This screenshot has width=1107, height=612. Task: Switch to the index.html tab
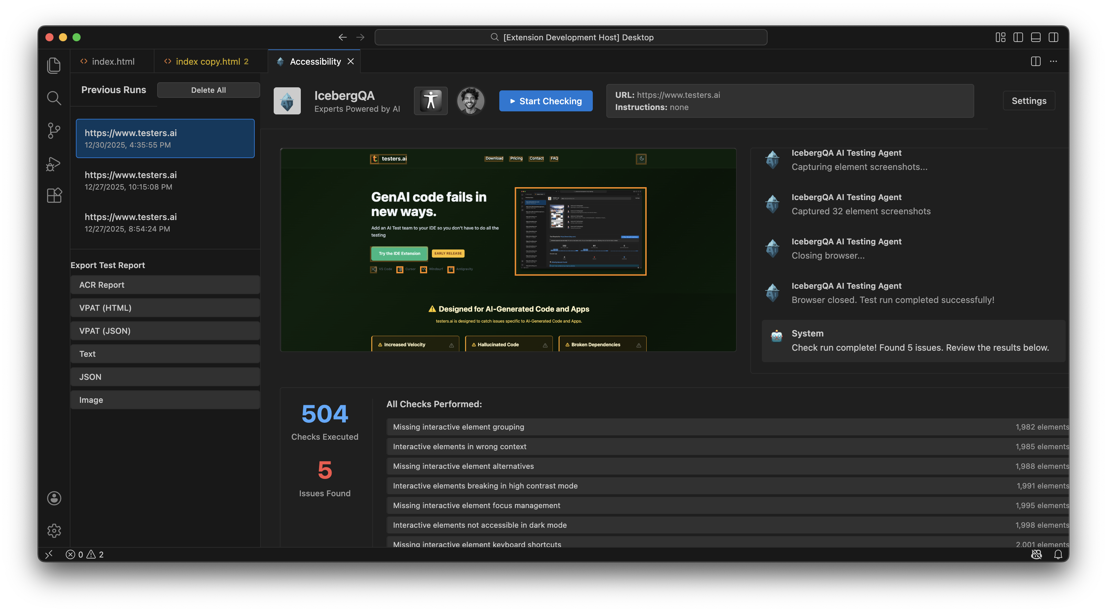coord(112,61)
